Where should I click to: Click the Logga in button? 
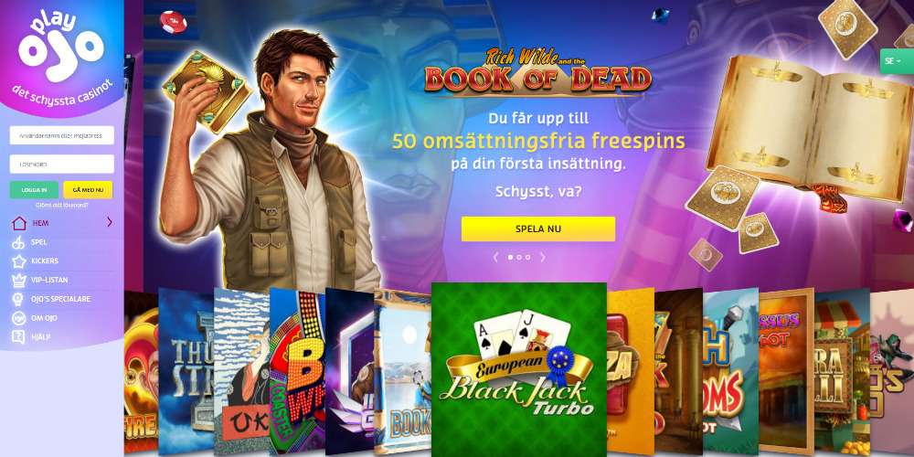point(34,190)
